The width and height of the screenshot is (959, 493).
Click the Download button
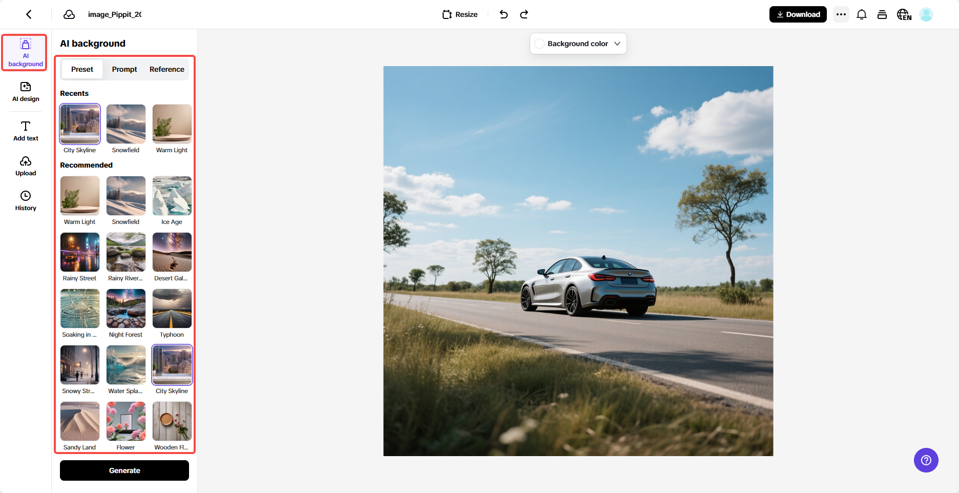tap(798, 14)
